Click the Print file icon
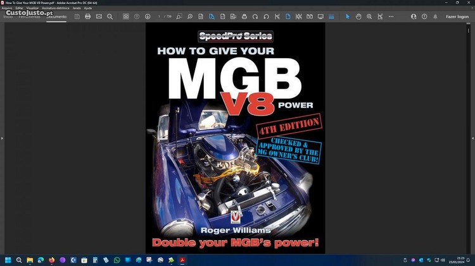Image resolution: width=475 pixels, height=266 pixels. pos(88,16)
